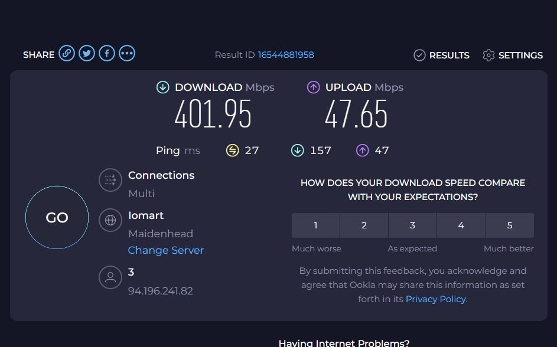Viewport: 557px width, 347px height.
Task: Share result on Twitter
Action: coord(87,54)
